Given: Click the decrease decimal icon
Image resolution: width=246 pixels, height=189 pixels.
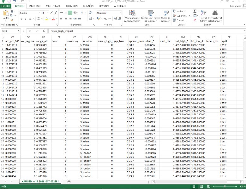Looking at the screenshot, I should [x=120, y=19].
